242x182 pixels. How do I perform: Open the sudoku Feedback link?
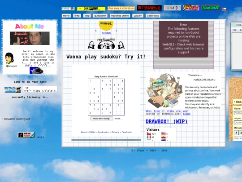pos(127,132)
